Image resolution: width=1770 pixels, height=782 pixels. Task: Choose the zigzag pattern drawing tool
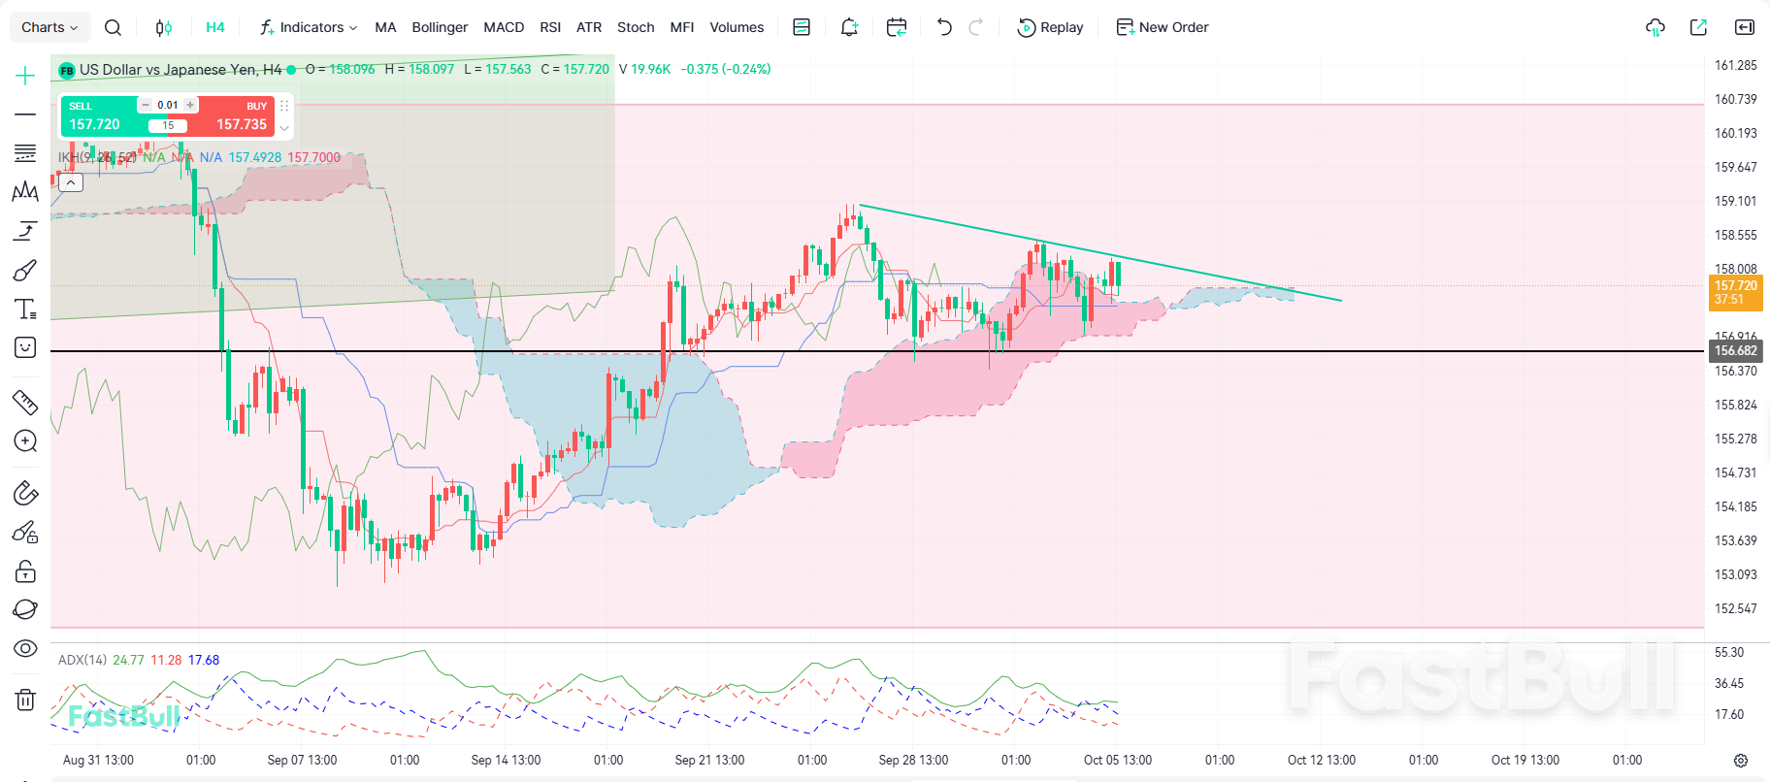coord(25,192)
